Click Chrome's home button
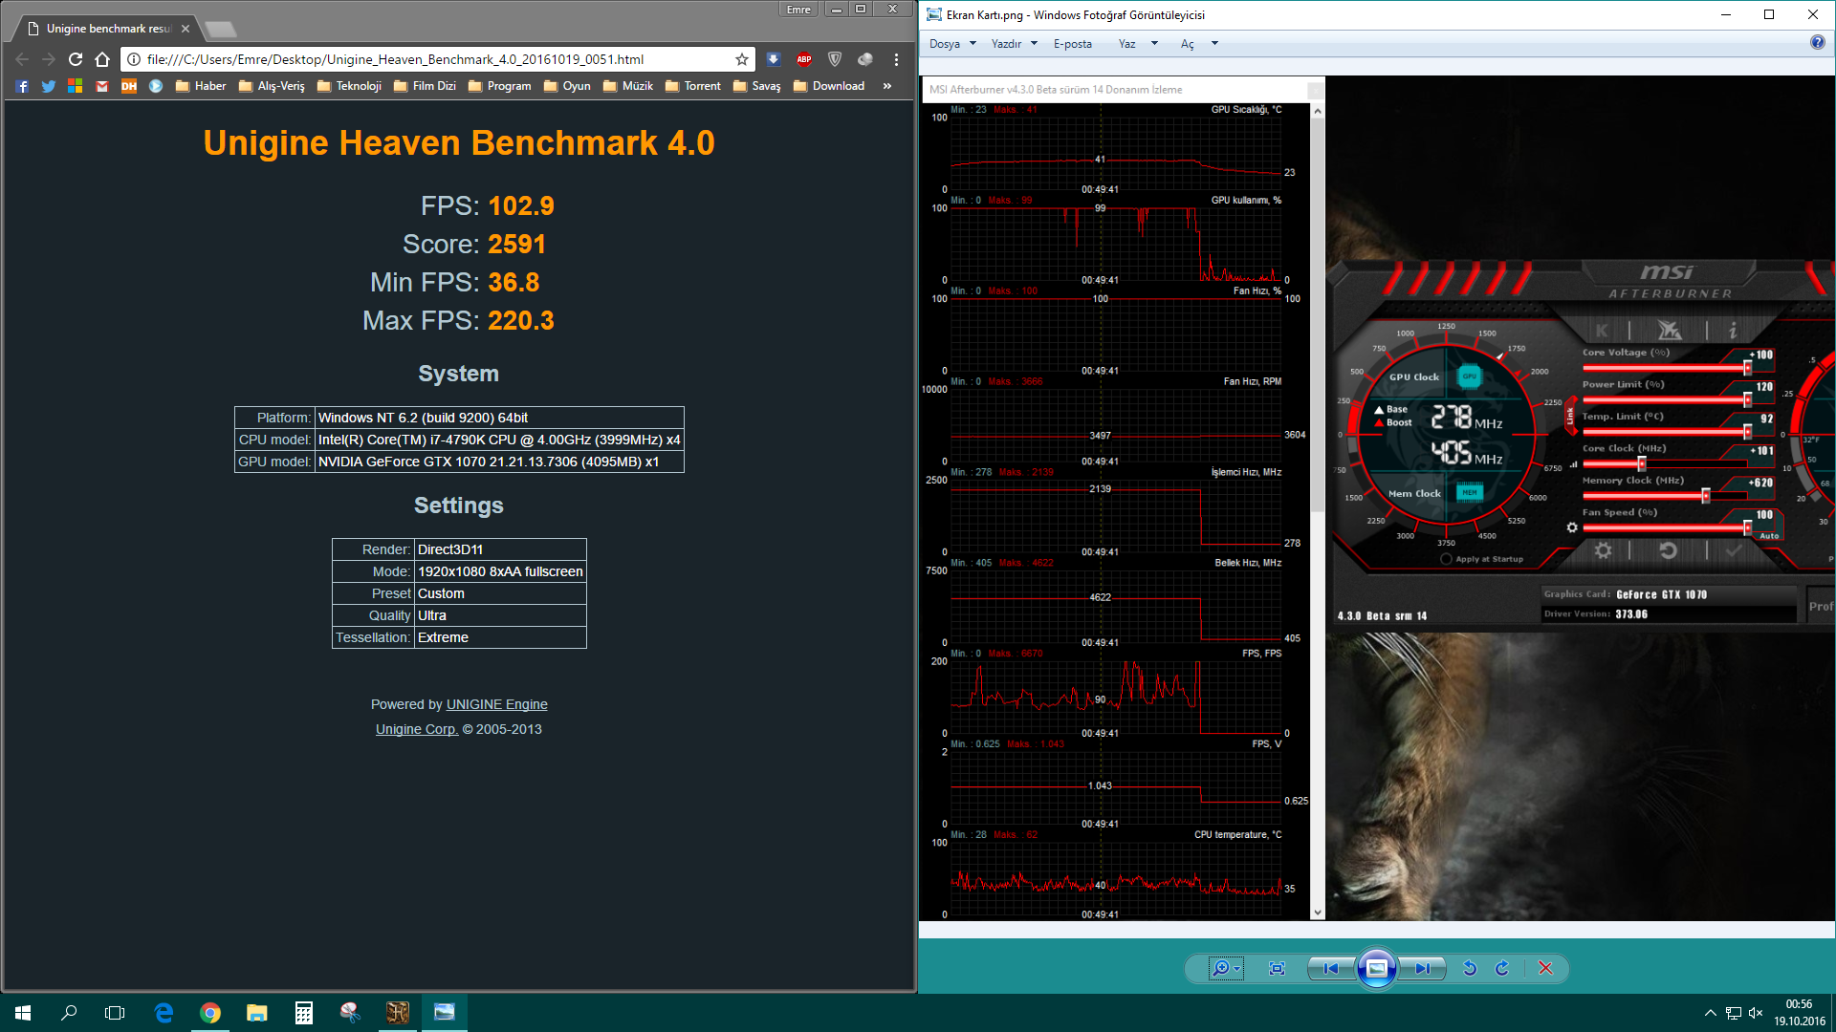Viewport: 1836px width, 1032px height. click(x=102, y=59)
